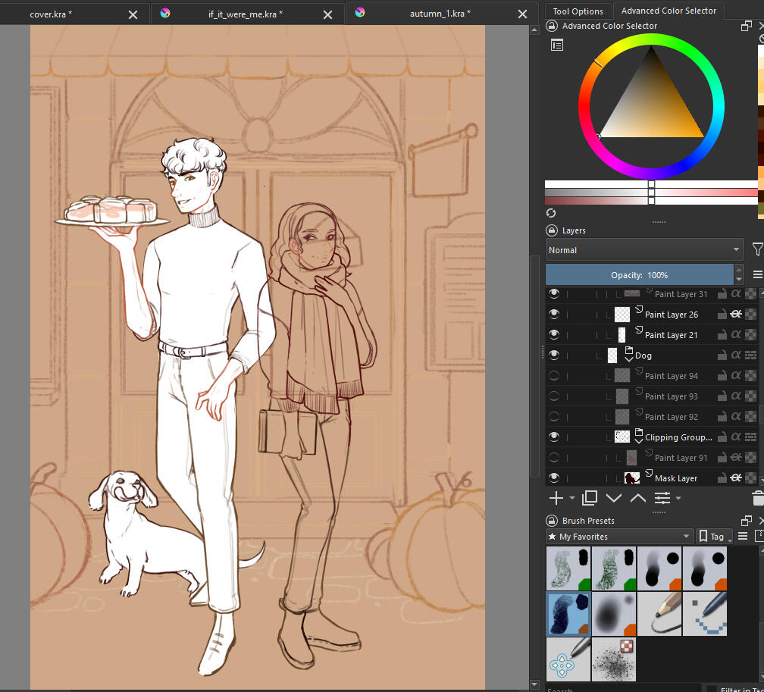Image resolution: width=764 pixels, height=692 pixels.
Task: Hide the Dog group layer
Action: 554,355
